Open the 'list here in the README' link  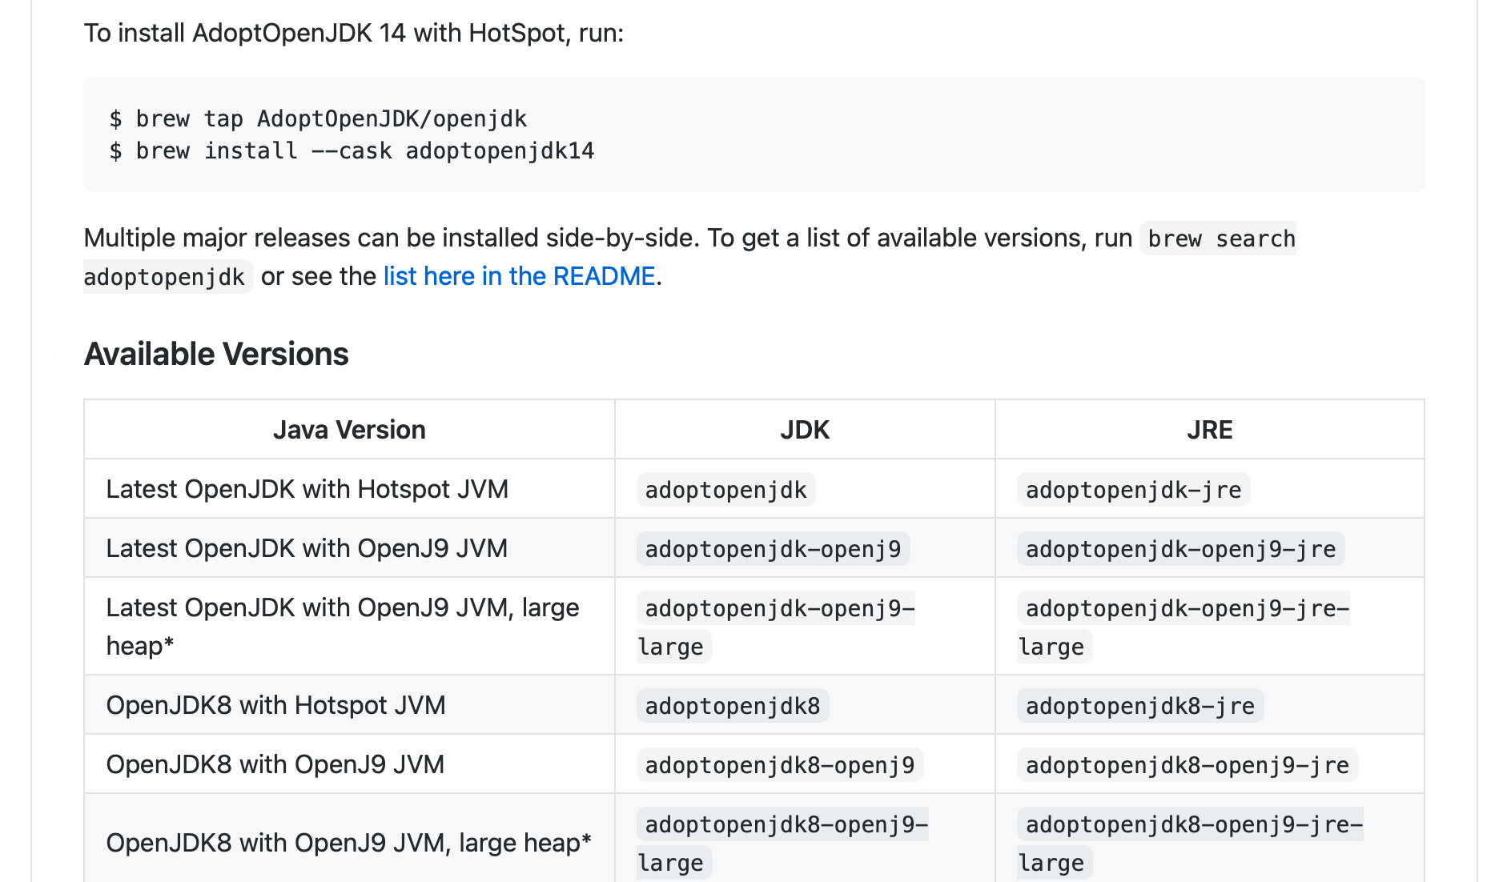tap(519, 276)
